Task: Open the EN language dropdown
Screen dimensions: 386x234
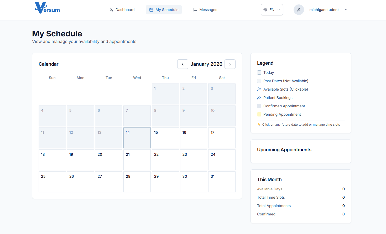Action: click(272, 9)
